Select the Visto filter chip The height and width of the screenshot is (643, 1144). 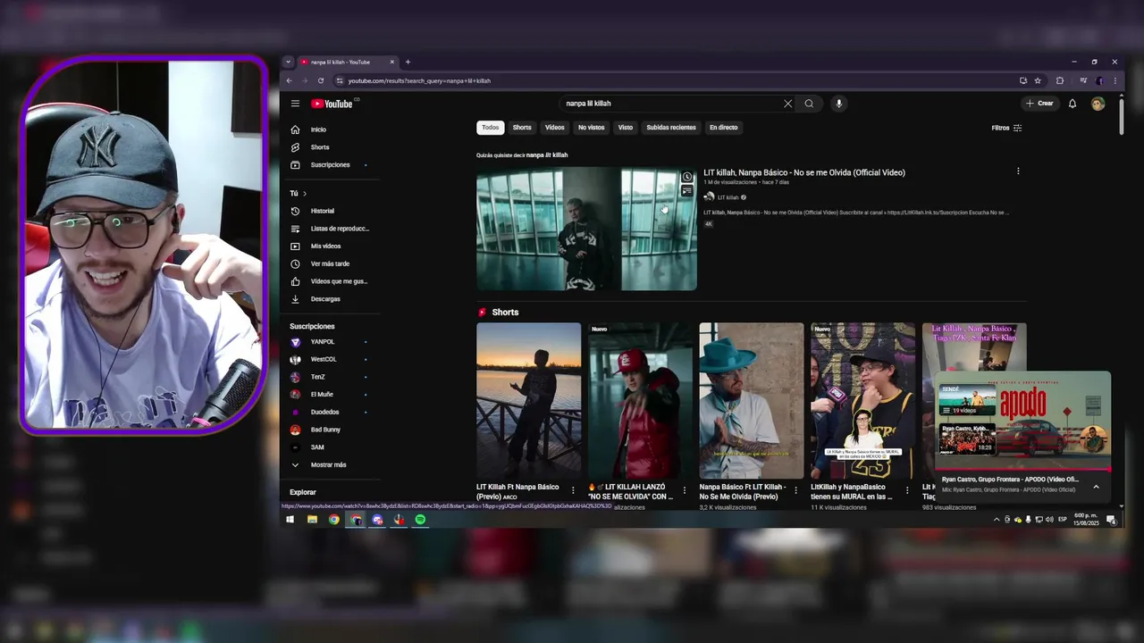coord(626,128)
